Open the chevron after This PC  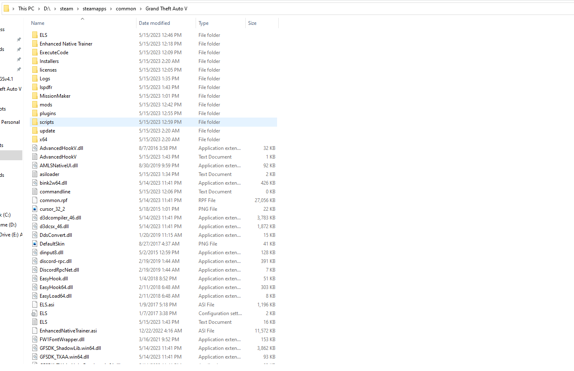pyautogui.click(x=39, y=9)
